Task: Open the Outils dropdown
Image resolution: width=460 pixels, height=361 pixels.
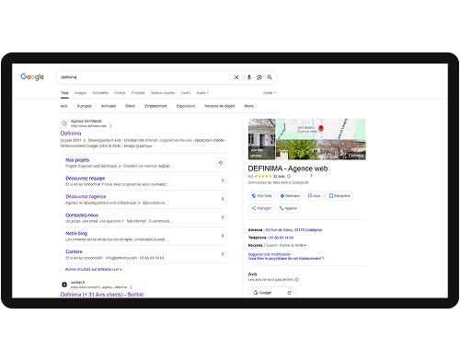Action: [x=270, y=93]
